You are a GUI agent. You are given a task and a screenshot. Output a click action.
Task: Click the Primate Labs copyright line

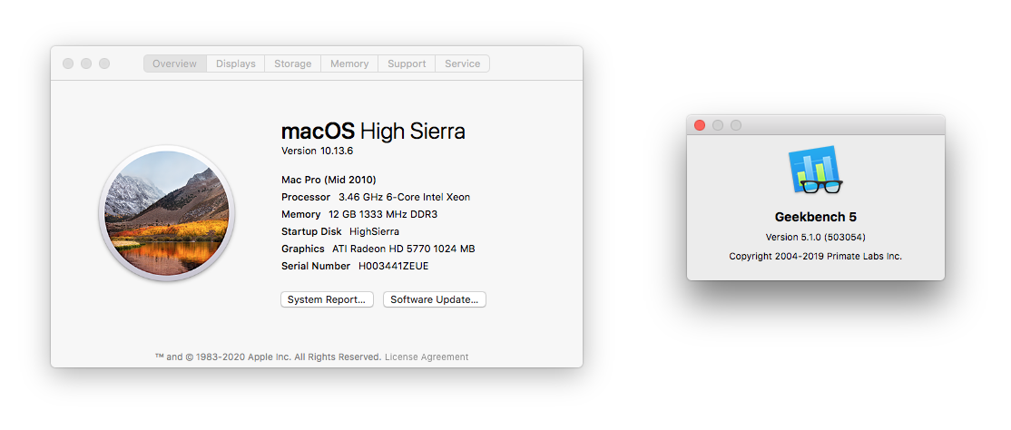[816, 256]
